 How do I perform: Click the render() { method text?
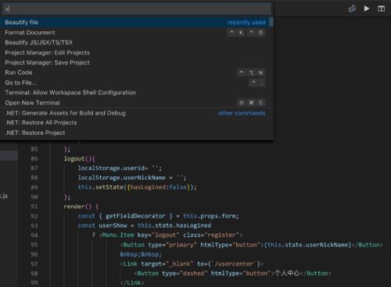tap(81, 207)
